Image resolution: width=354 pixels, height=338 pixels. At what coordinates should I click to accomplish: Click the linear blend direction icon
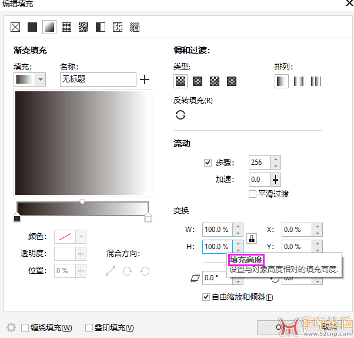[x=111, y=271]
